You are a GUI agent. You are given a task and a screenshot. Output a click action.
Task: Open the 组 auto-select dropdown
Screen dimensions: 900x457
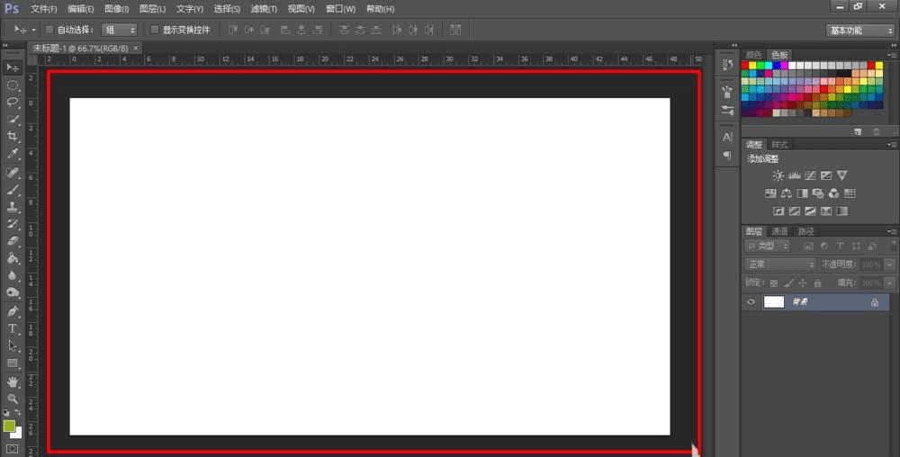tap(120, 30)
